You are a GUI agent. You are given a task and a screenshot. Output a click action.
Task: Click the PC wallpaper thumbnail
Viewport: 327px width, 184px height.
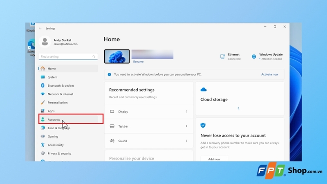[x=117, y=56]
